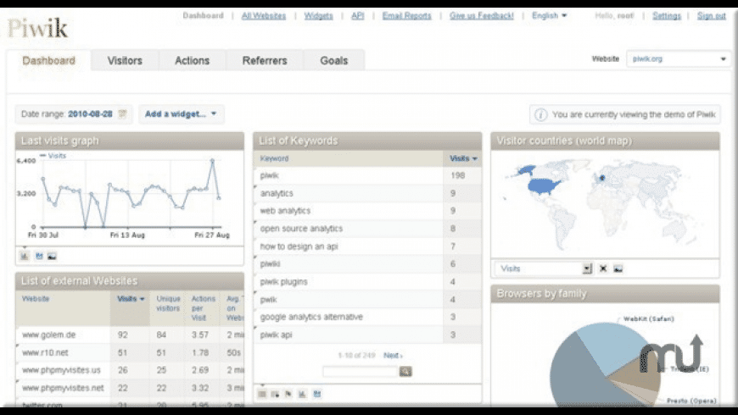Switch Keywords widget to blue chart icon
738x415 pixels.
[x=316, y=394]
